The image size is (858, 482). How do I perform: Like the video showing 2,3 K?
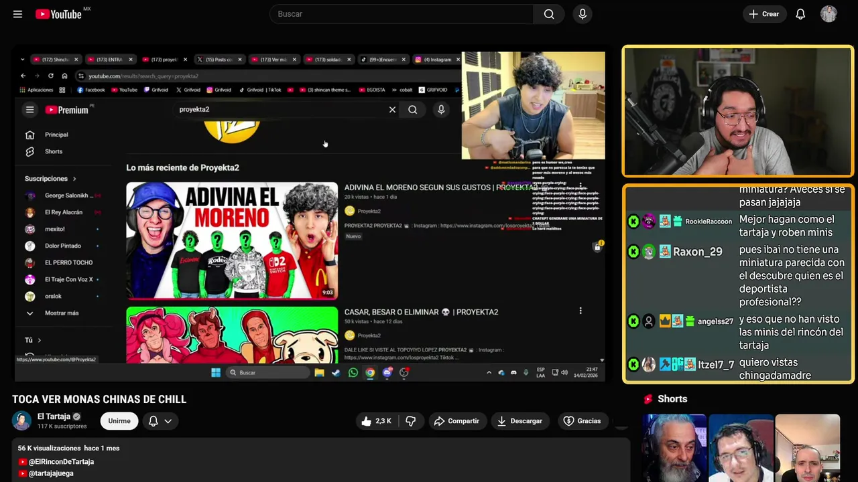376,421
